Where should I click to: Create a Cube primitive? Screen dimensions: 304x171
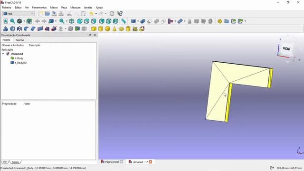point(94,29)
